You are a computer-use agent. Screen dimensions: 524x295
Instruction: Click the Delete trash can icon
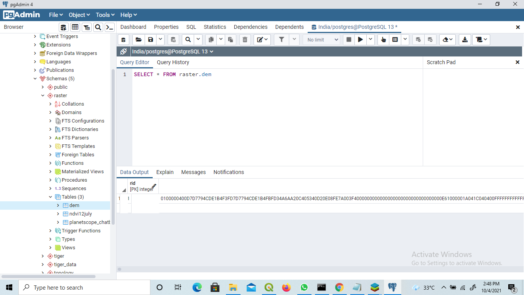coord(245,40)
